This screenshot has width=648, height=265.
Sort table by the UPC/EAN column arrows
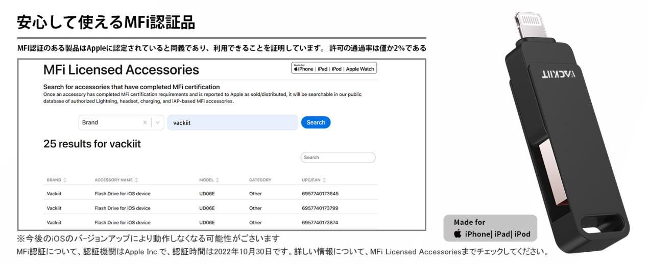(x=324, y=180)
